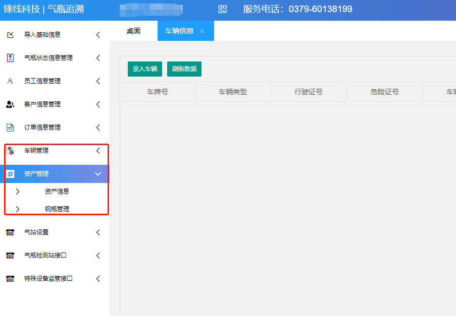
Task: Click the 特殊设备监管接口 sidebar icon
Action: point(10,279)
